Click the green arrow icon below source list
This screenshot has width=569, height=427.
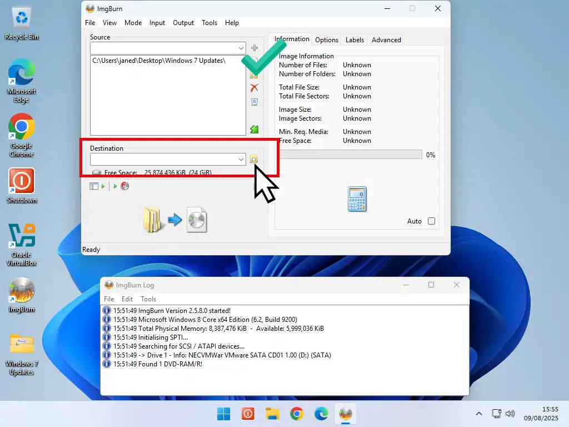click(254, 130)
